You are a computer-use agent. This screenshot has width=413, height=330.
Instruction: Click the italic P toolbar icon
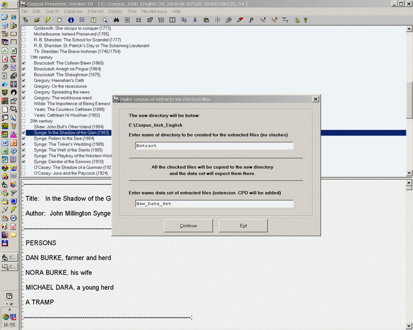pyautogui.click(x=251, y=20)
